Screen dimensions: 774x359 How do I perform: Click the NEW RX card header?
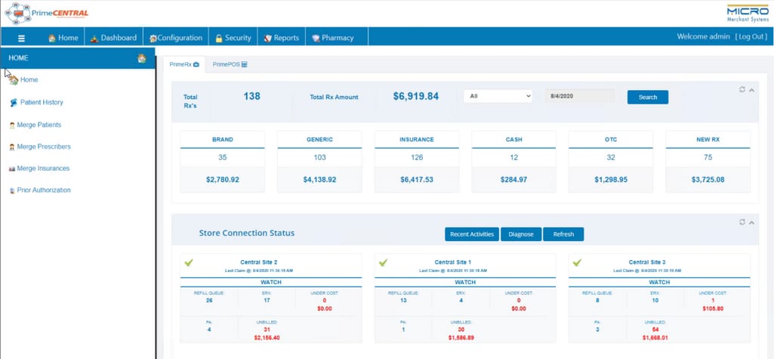708,140
